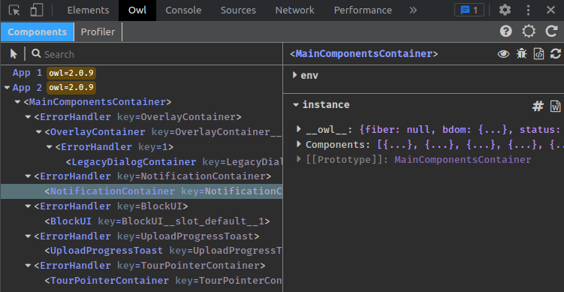Click the owl=2.0.9 badge of App 2
Image resolution: width=564 pixels, height=292 pixels.
(71, 87)
